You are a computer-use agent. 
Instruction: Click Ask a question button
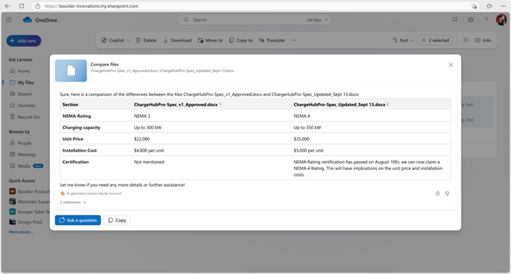click(x=78, y=220)
